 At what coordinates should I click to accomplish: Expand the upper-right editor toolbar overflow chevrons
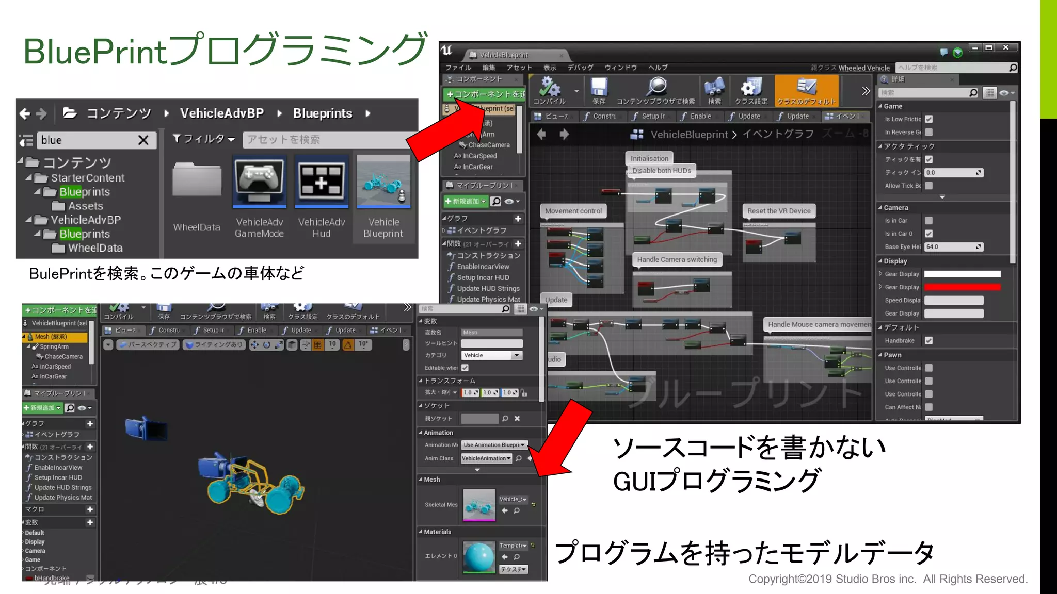point(866,91)
